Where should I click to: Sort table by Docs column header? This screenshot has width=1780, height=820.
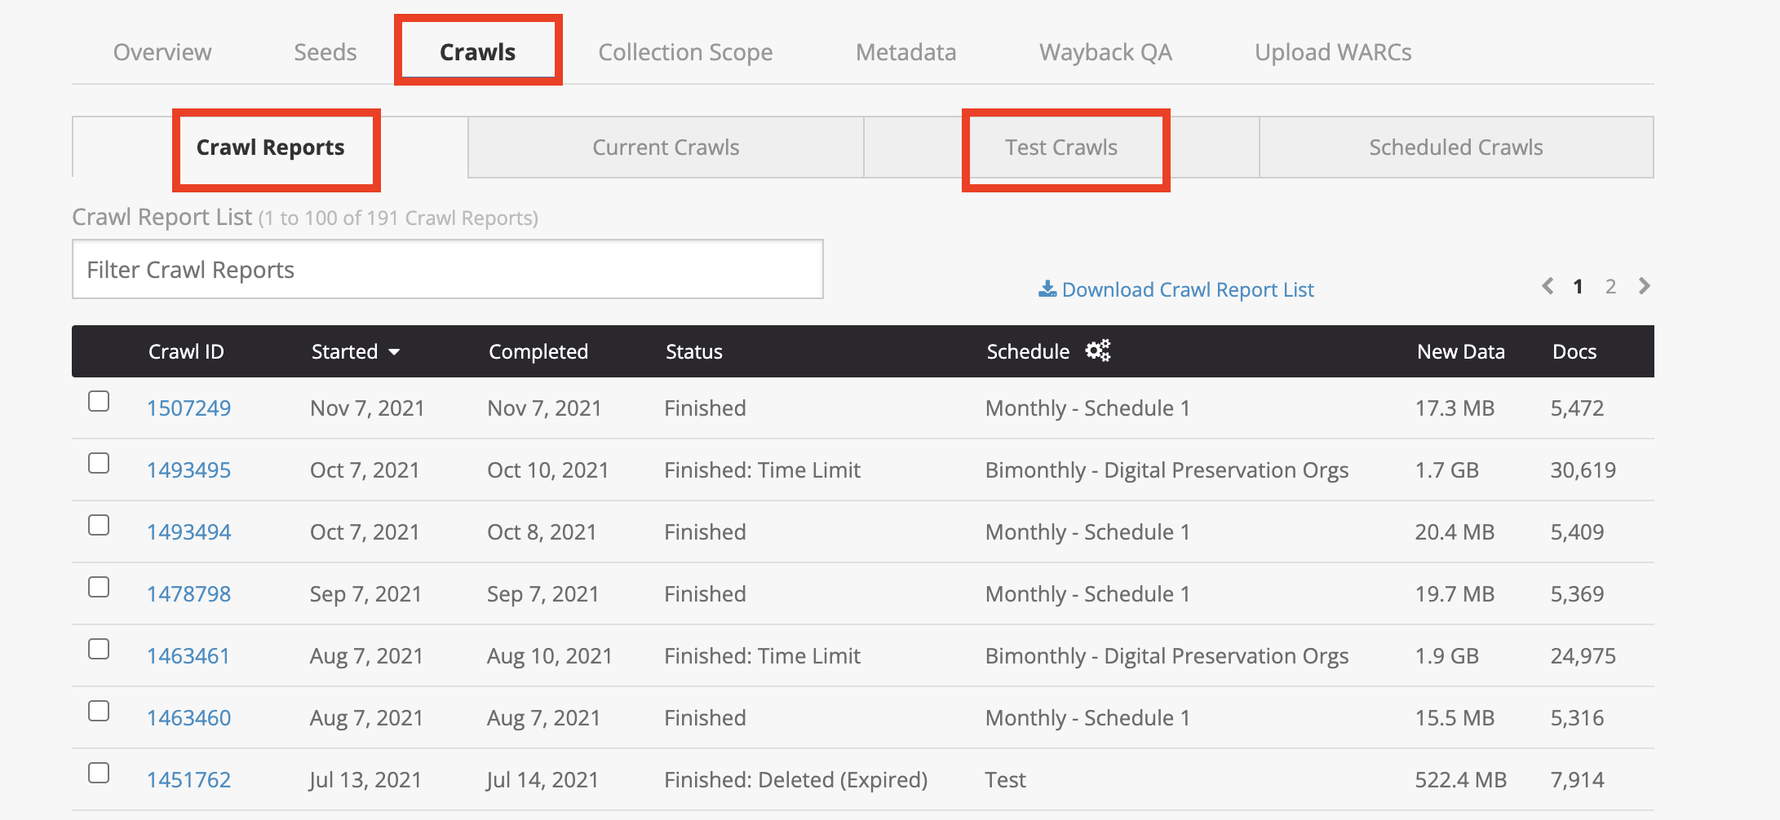tap(1574, 352)
